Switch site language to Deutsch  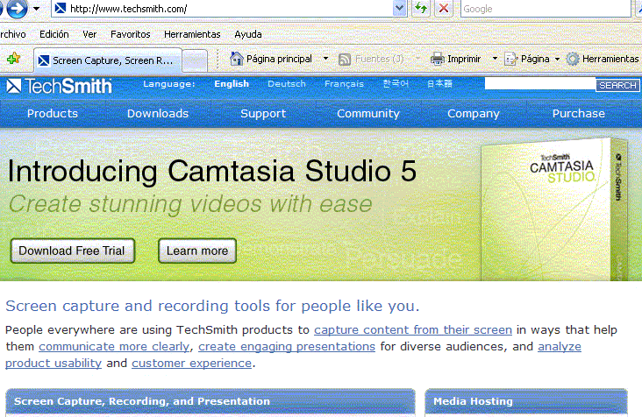287,84
